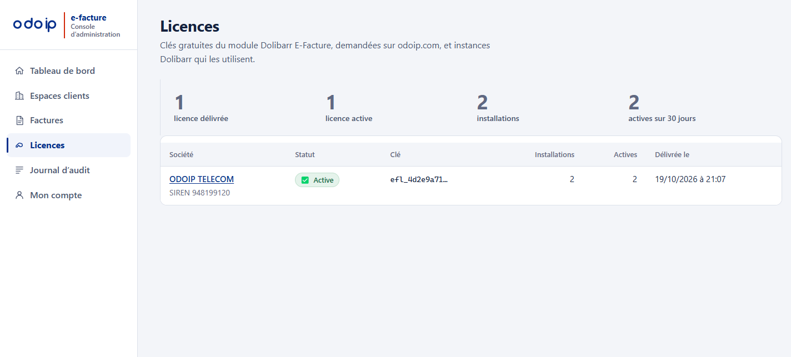The width and height of the screenshot is (791, 357).
Task: Click the licence active statistic
Action: [x=349, y=108]
